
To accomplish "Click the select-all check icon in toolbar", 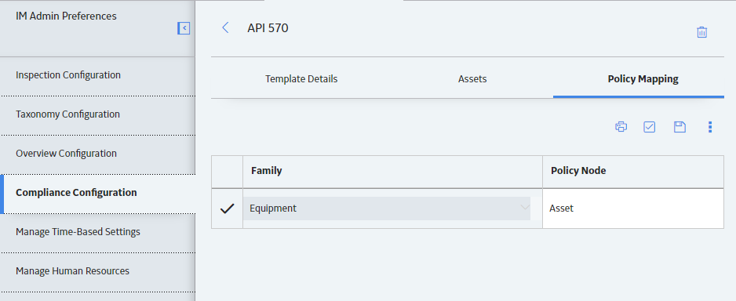I will tap(649, 126).
